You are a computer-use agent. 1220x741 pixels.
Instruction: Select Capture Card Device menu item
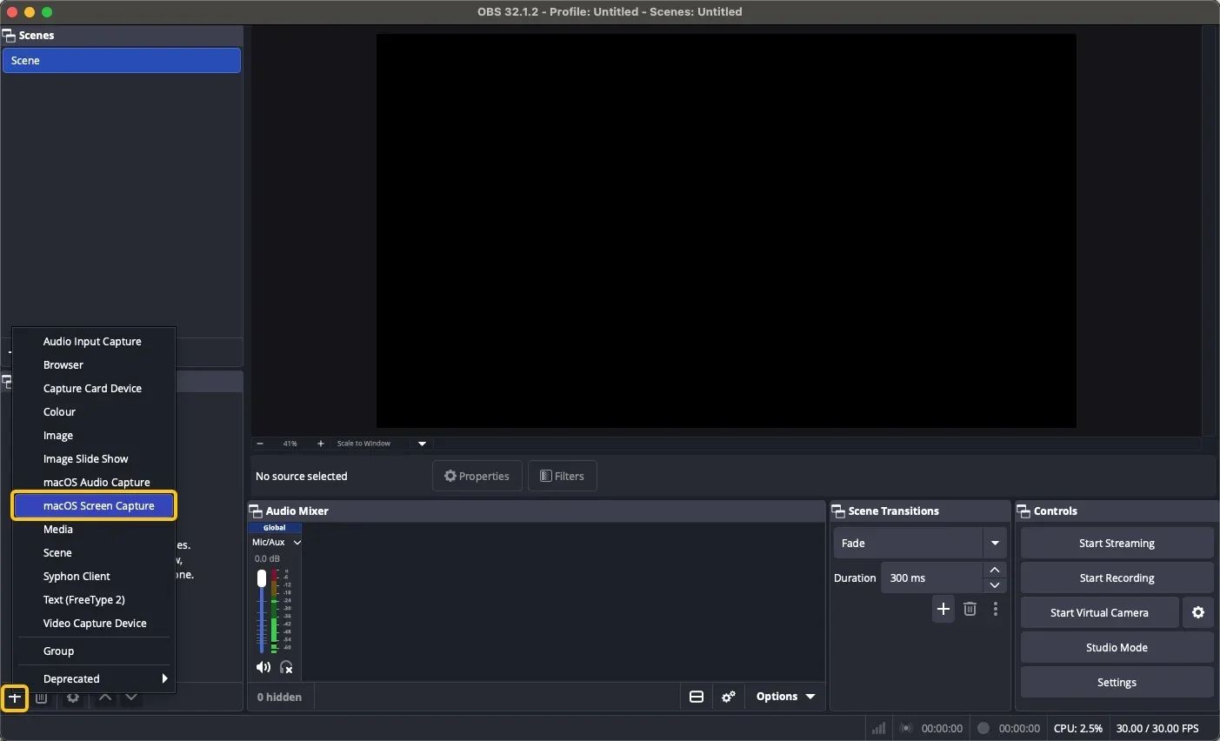tap(94, 388)
